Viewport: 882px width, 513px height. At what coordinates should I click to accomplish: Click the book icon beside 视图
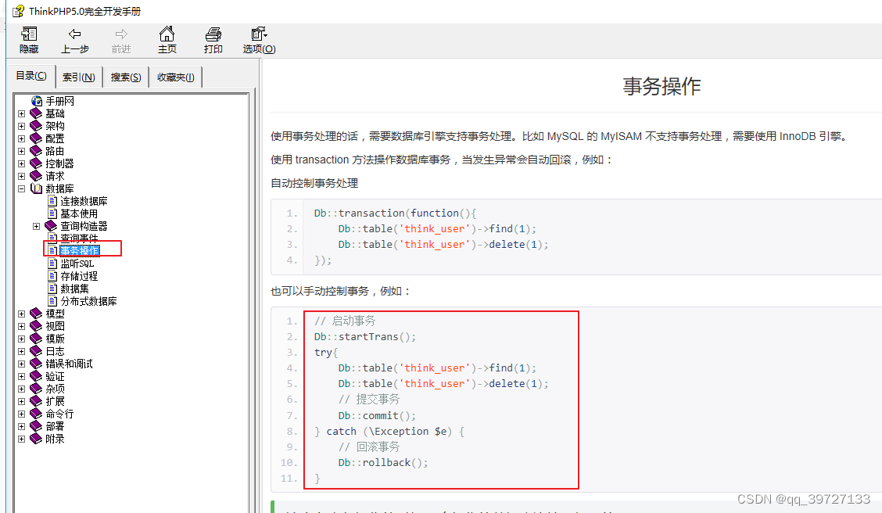click(36, 326)
